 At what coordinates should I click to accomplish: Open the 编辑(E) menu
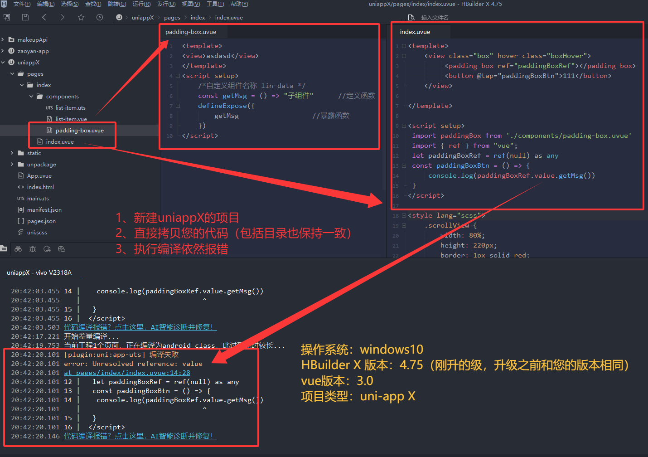pyautogui.click(x=46, y=4)
